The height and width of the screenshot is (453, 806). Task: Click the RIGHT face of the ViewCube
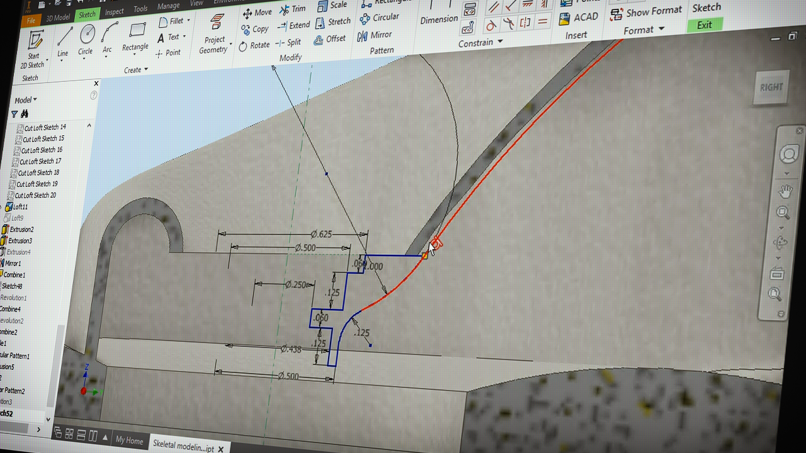[x=771, y=87]
